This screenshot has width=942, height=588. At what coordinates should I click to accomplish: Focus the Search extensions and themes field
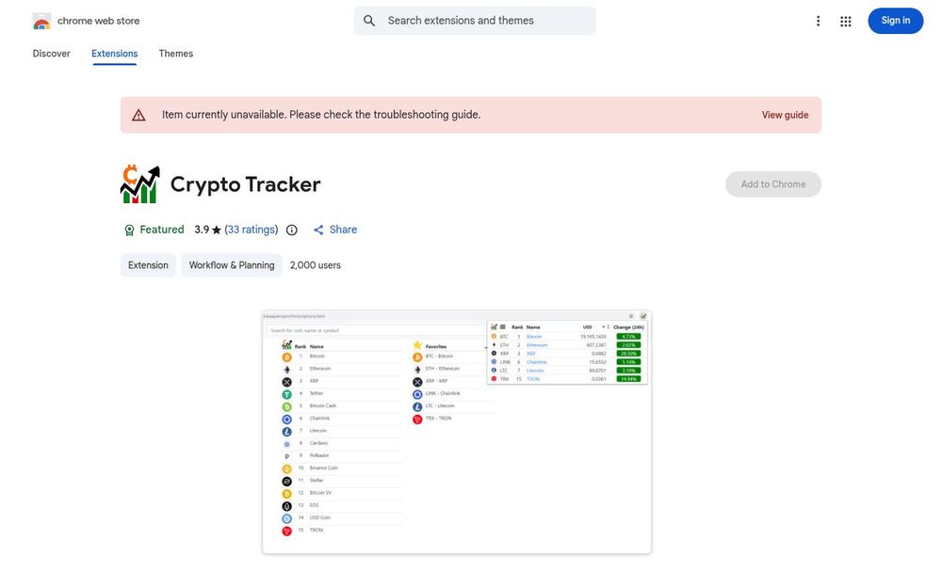click(x=475, y=21)
